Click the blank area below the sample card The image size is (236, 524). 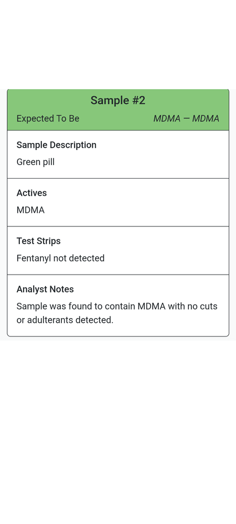[x=118, y=431]
